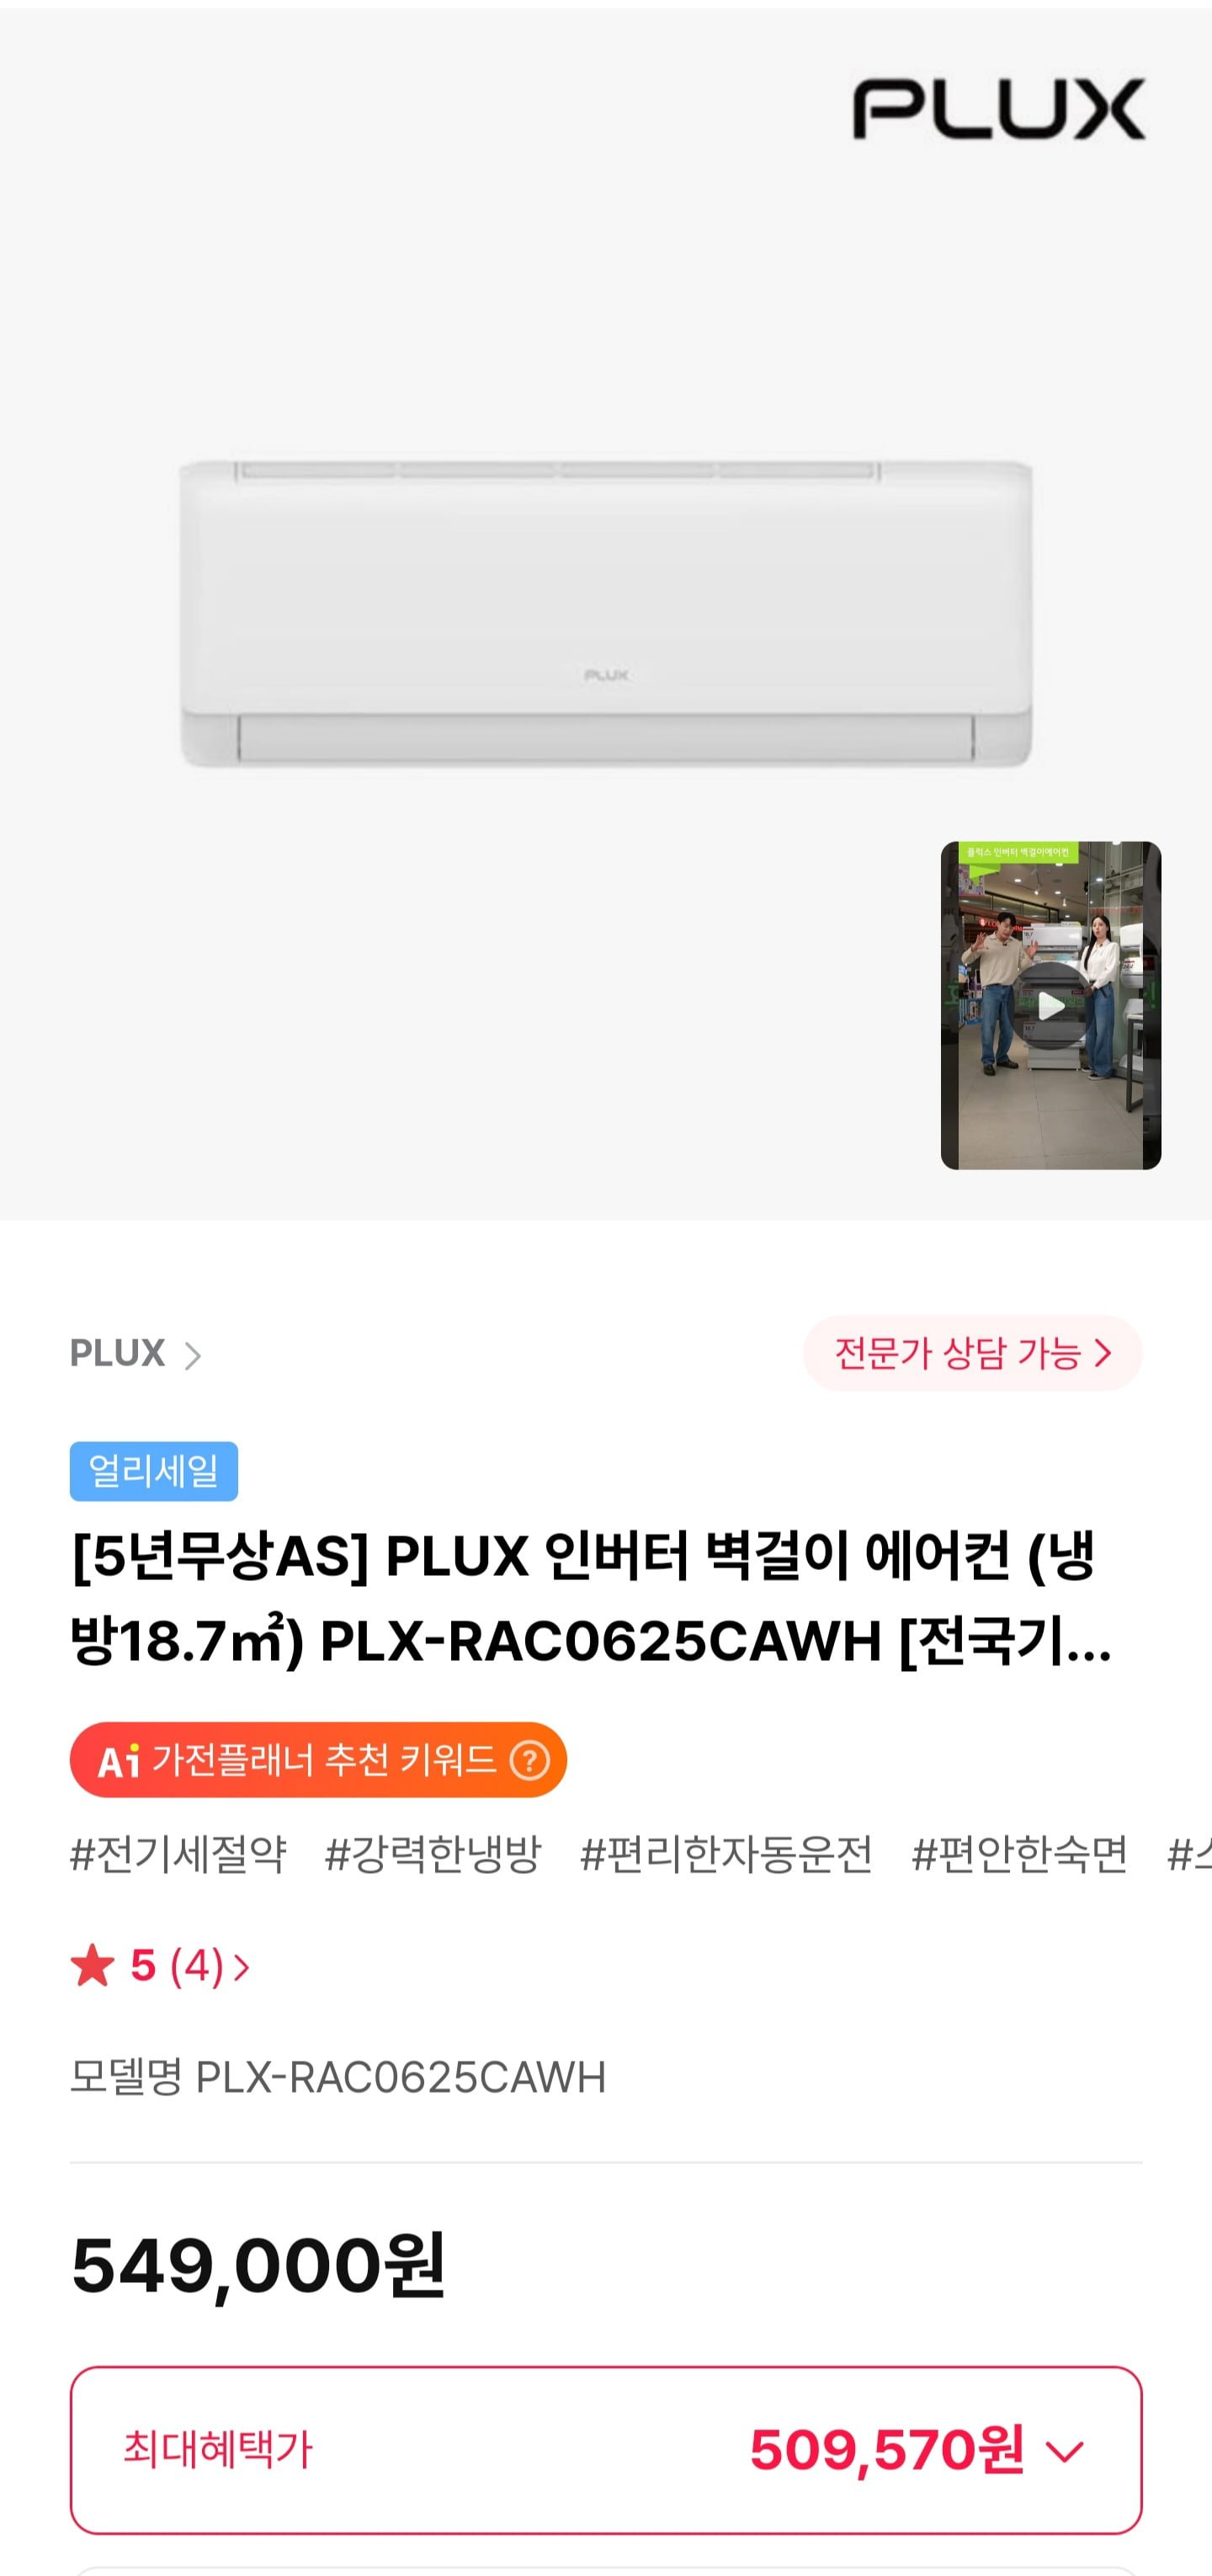Tap Ai 가전플래너 추천 키워드 button
The width and height of the screenshot is (1212, 2576).
318,1759
